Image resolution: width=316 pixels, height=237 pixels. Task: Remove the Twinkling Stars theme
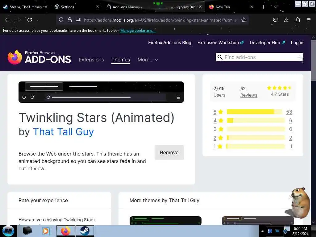click(169, 152)
